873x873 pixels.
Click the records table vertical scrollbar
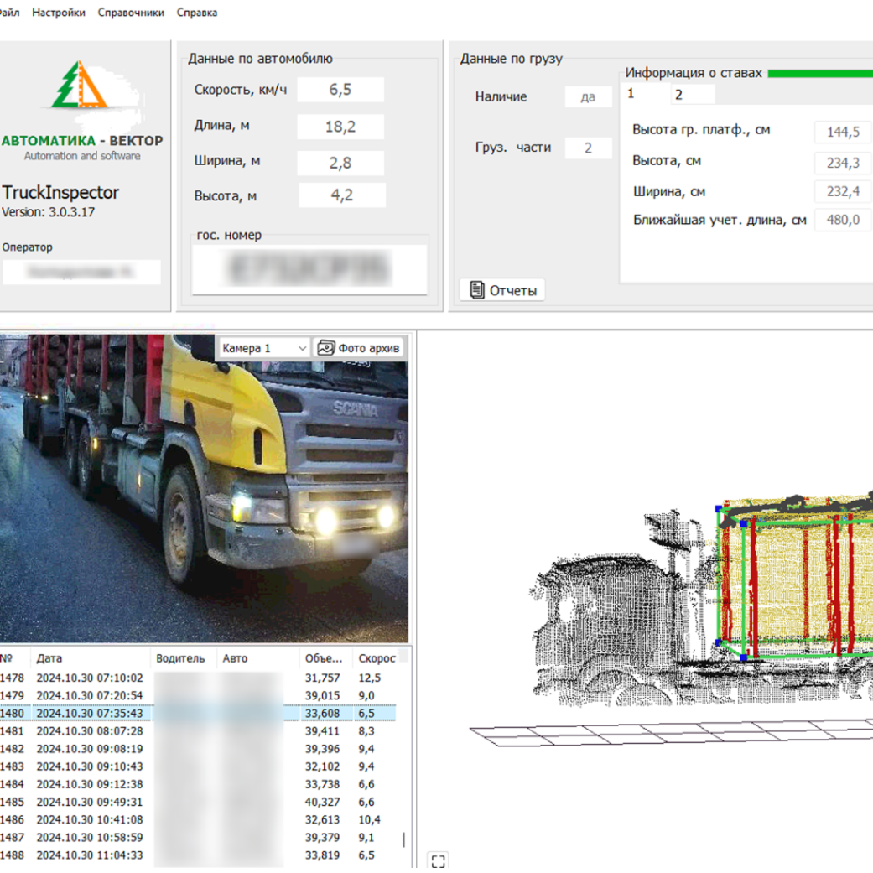coord(404,839)
